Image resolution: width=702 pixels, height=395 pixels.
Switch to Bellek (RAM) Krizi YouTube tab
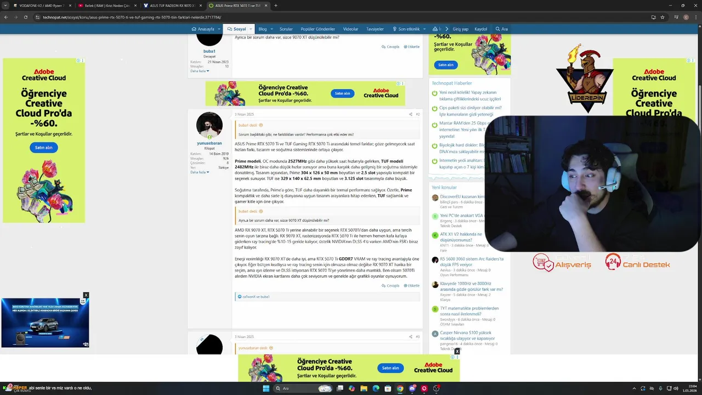(x=107, y=5)
